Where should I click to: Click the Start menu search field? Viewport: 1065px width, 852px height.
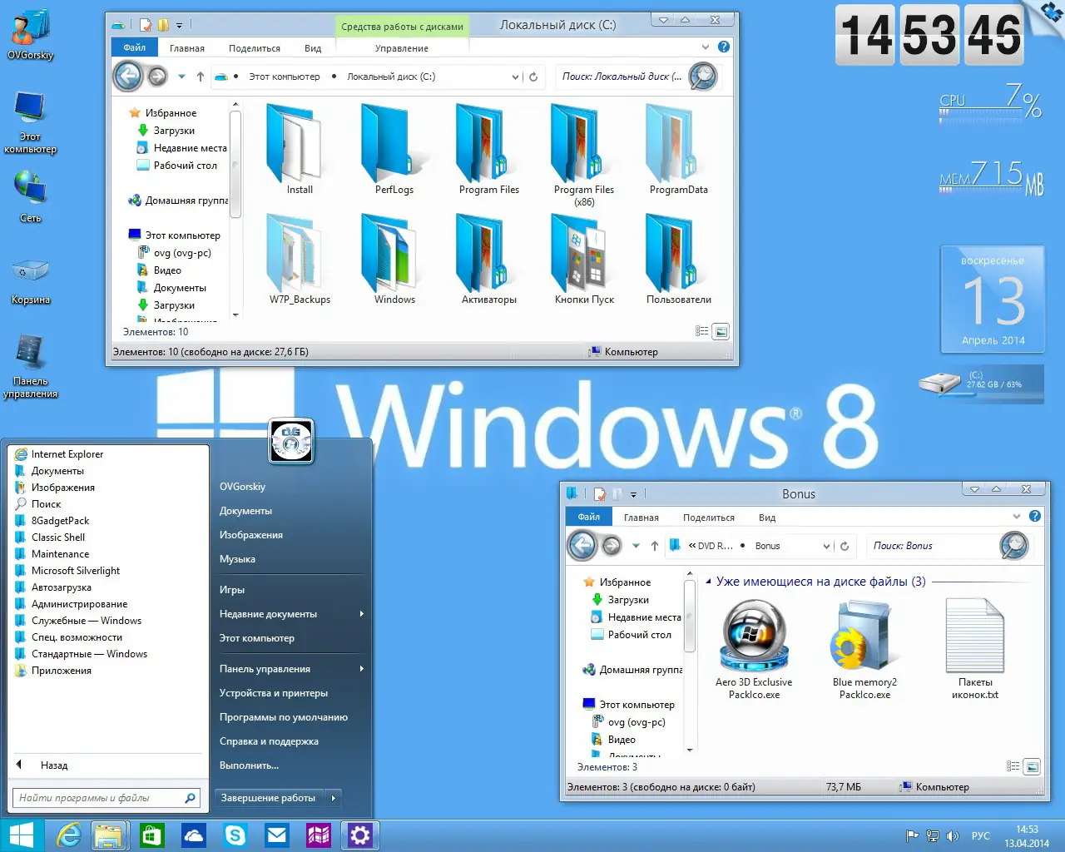(x=106, y=798)
